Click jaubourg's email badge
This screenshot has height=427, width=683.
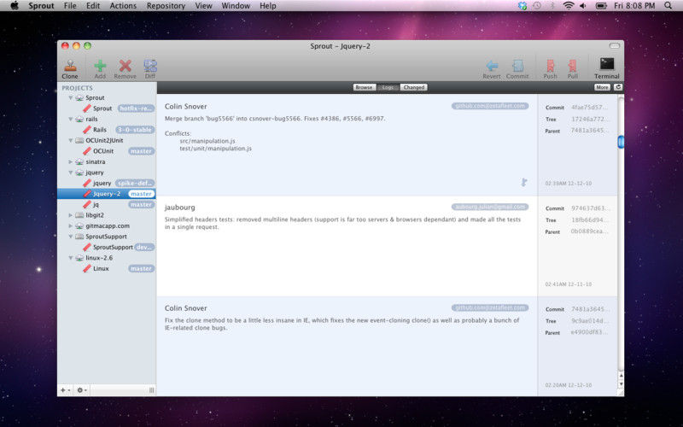pyautogui.click(x=490, y=207)
